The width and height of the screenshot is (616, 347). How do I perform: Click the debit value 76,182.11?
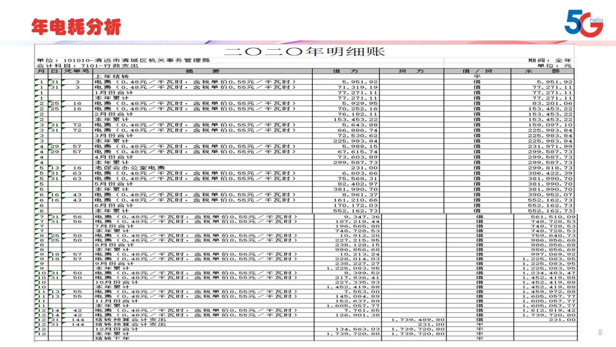coord(360,114)
